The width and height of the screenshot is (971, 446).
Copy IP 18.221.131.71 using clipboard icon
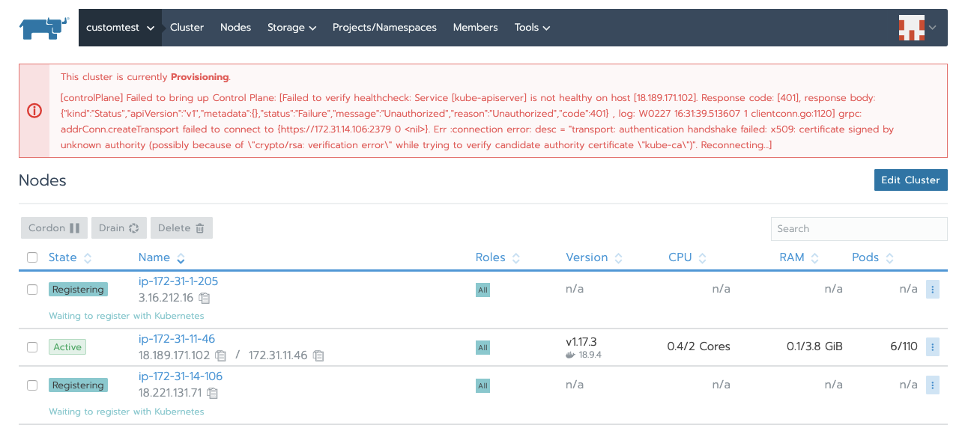pos(212,393)
